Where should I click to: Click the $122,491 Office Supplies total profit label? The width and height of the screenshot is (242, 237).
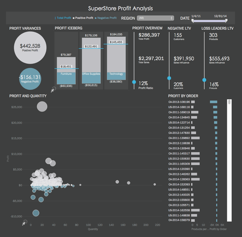point(91,46)
